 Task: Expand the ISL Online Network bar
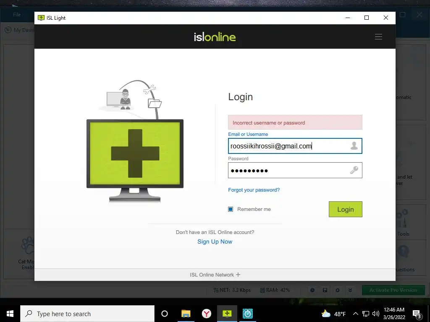[x=215, y=275]
